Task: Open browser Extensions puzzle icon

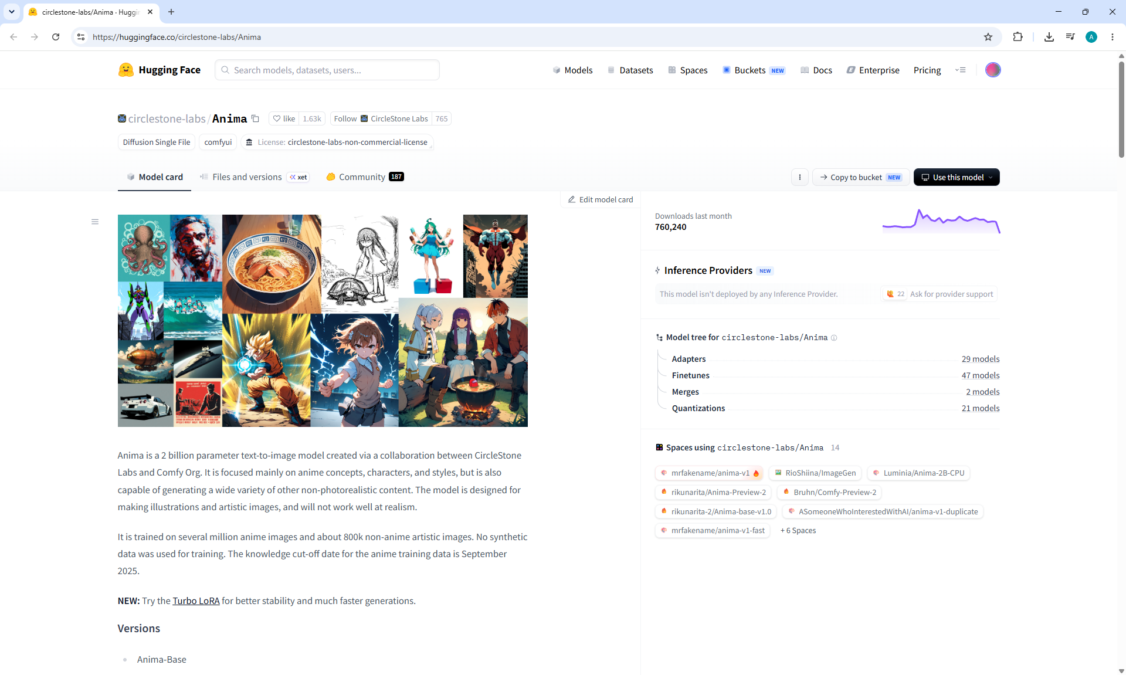Action: pos(1018,37)
